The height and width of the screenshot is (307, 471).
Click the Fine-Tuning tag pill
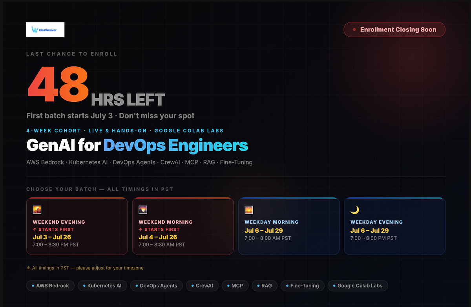tap(302, 286)
